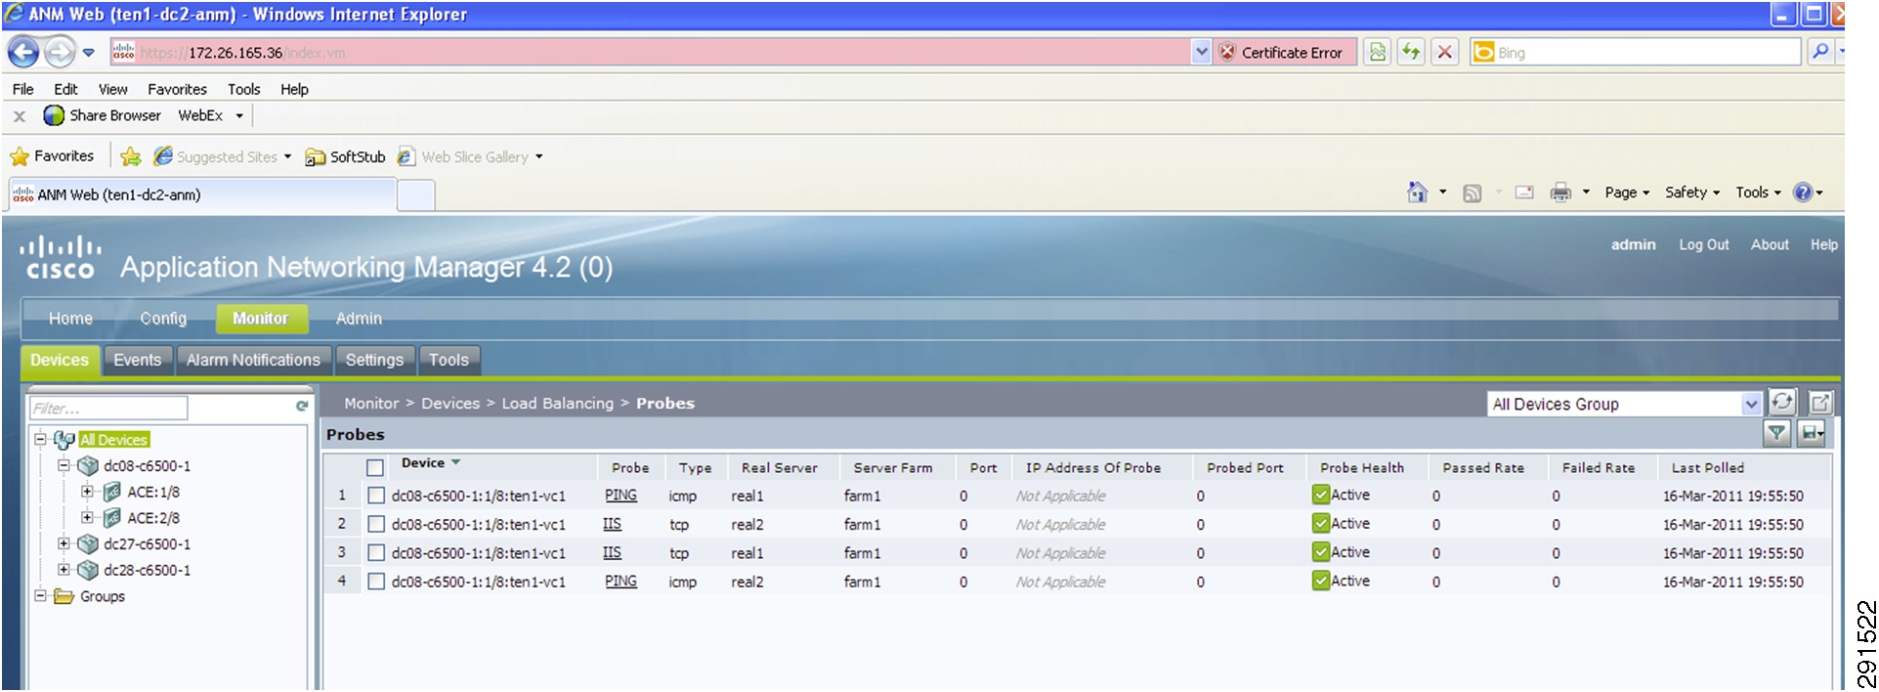Click the pop-out window icon in breadcrumb bar
The height and width of the screenshot is (692, 1879).
1820,402
